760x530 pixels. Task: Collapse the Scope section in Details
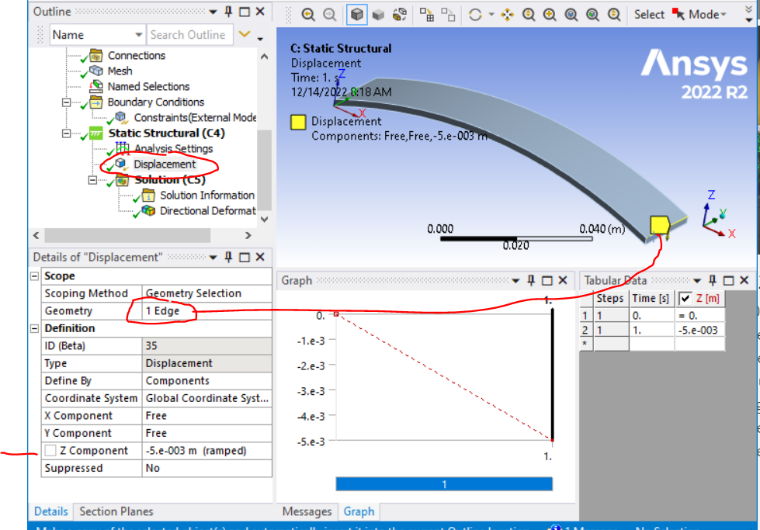pyautogui.click(x=34, y=276)
